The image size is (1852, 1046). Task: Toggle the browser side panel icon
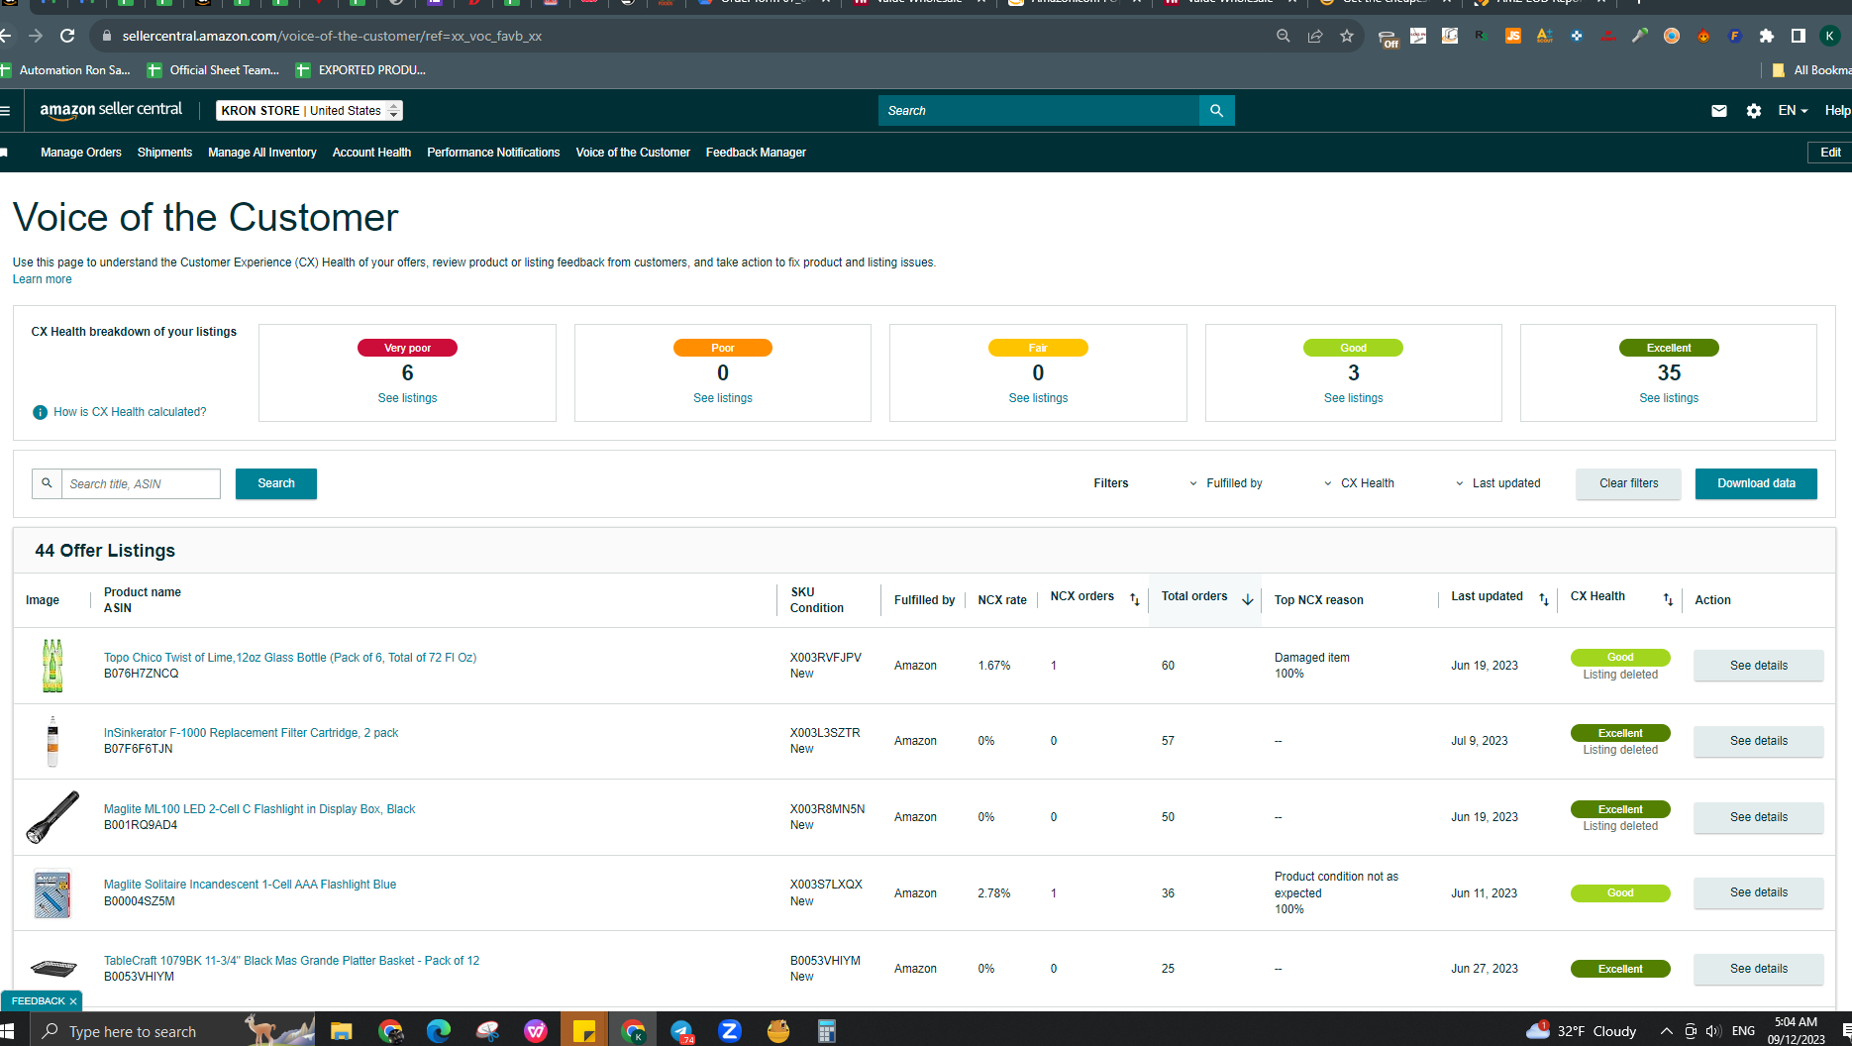[x=1799, y=36]
